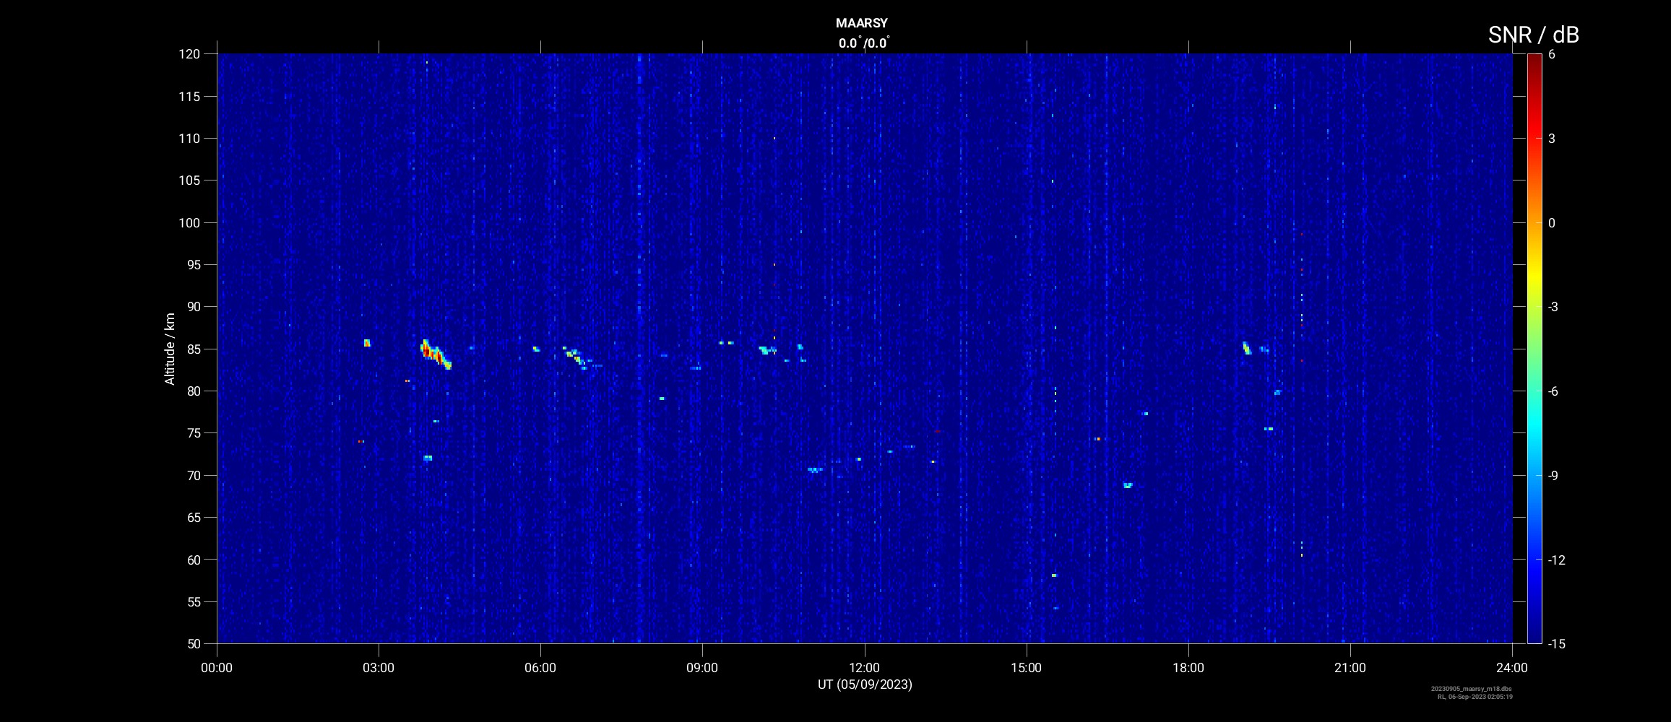Click the strong red echo near 04:00 at 85 km
Image resolution: width=1671 pixels, height=722 pixels.
(435, 354)
